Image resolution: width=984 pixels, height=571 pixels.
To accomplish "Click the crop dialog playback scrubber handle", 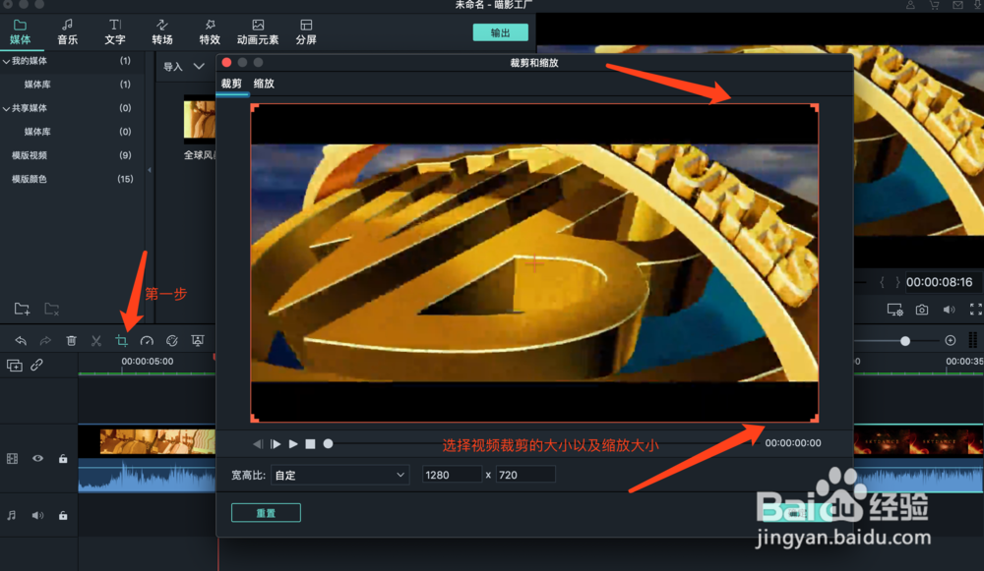I will pyautogui.click(x=328, y=444).
